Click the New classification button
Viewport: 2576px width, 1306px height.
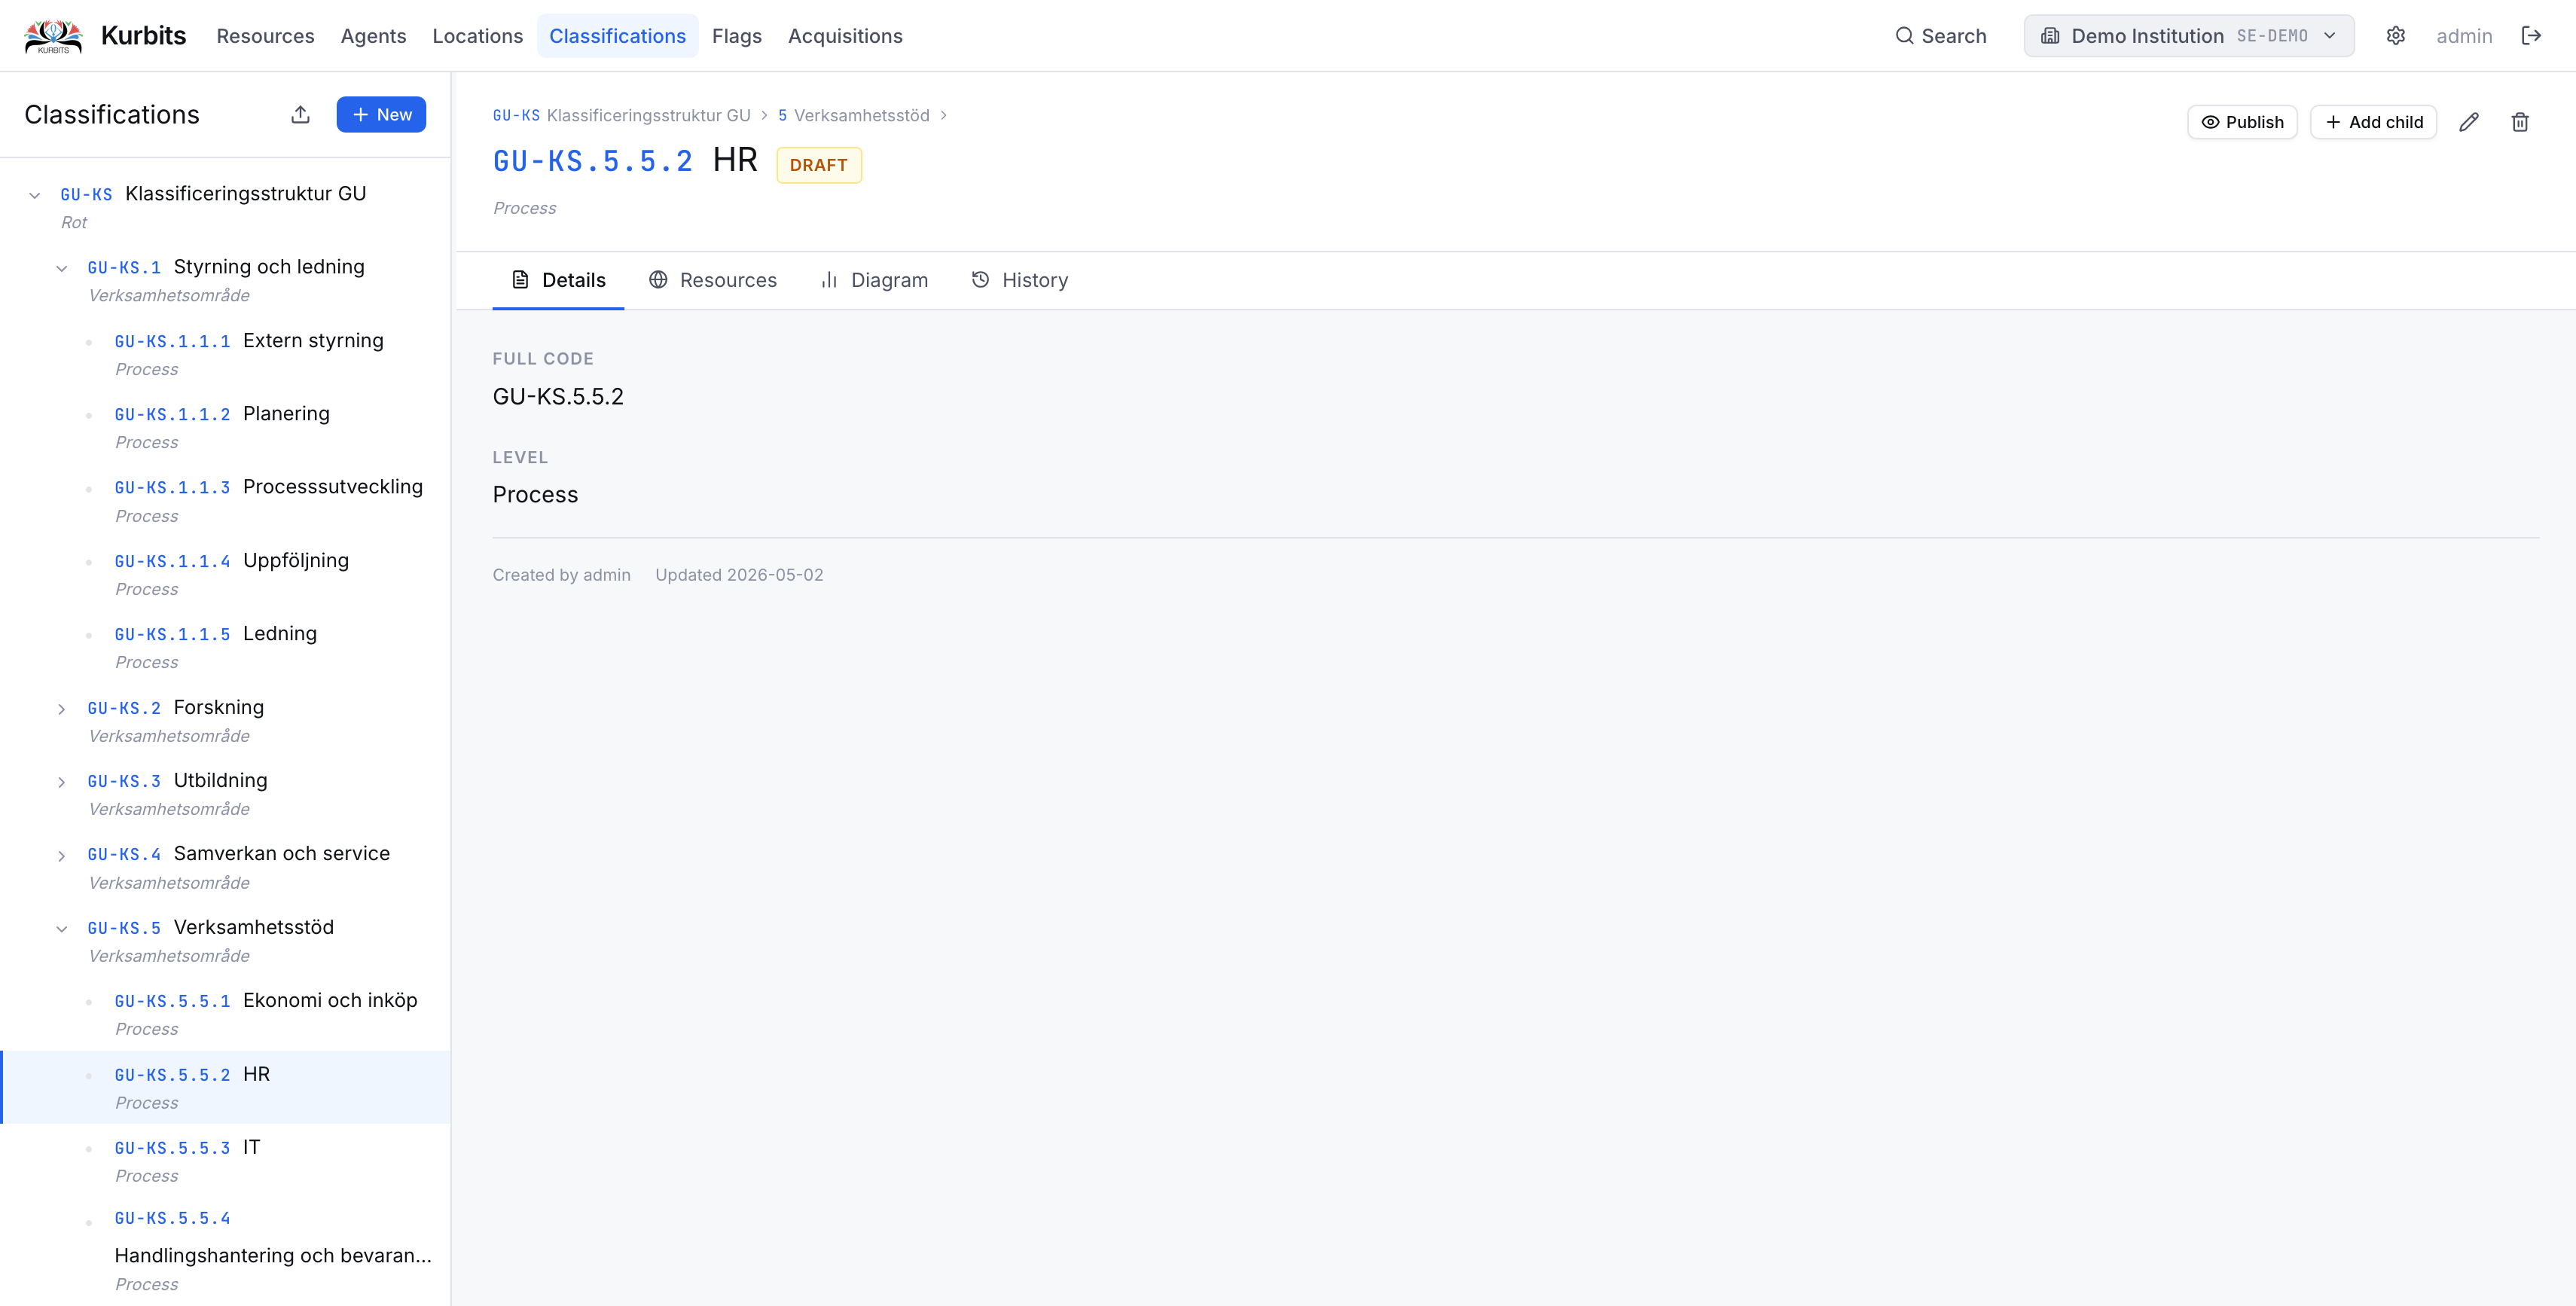(x=381, y=114)
